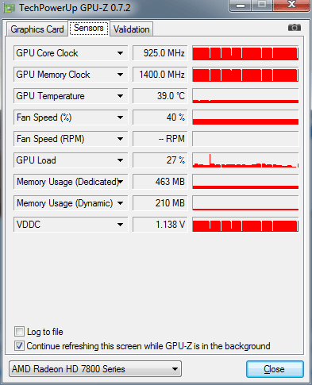Enable the Log to file checkbox

click(x=19, y=331)
